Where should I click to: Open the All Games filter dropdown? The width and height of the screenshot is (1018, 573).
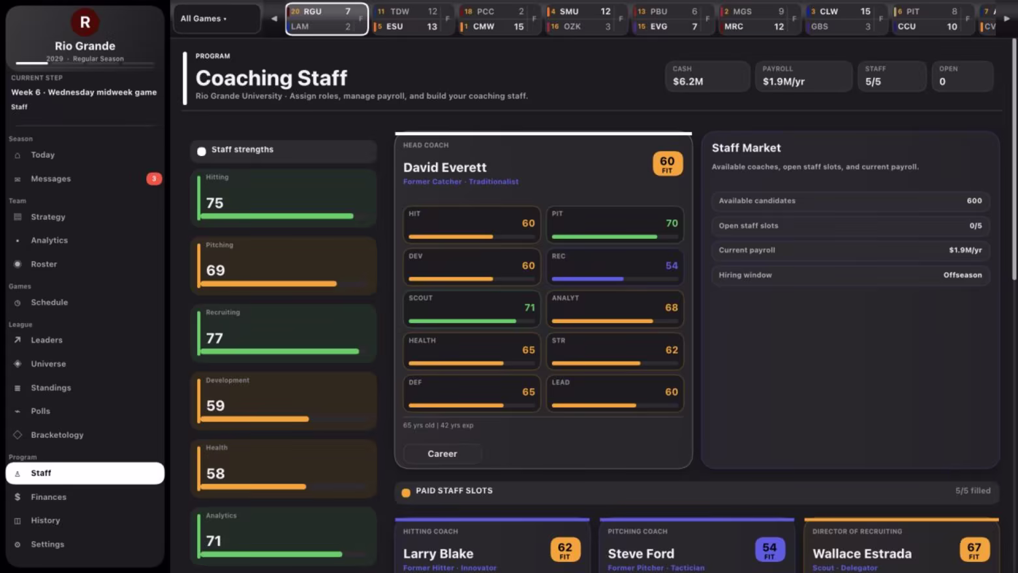click(217, 18)
